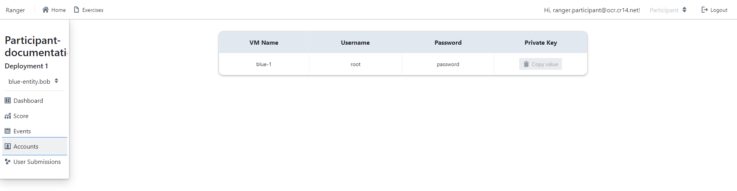Click the Ranger brand link
Image resolution: width=737 pixels, height=191 pixels.
(x=15, y=10)
